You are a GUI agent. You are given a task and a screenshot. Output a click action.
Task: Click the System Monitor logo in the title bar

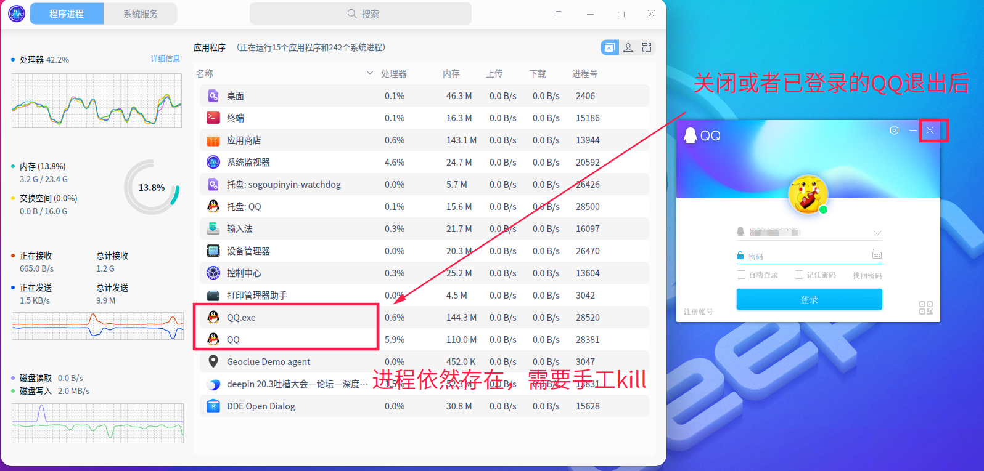click(x=17, y=14)
